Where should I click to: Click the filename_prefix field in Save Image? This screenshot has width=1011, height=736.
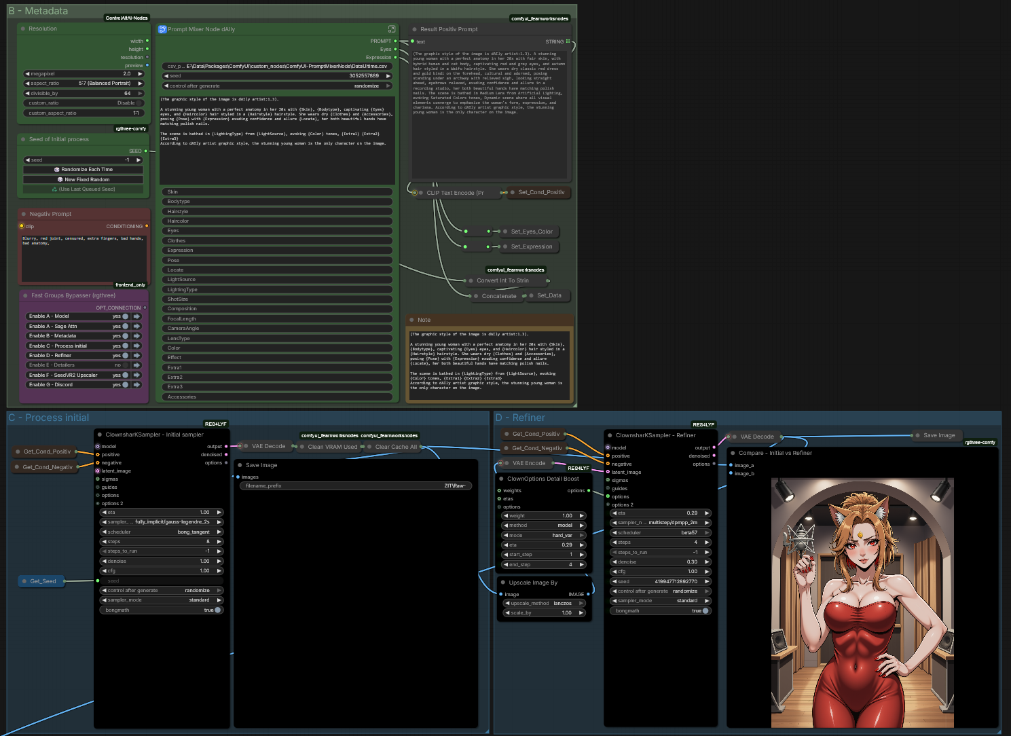tap(356, 486)
